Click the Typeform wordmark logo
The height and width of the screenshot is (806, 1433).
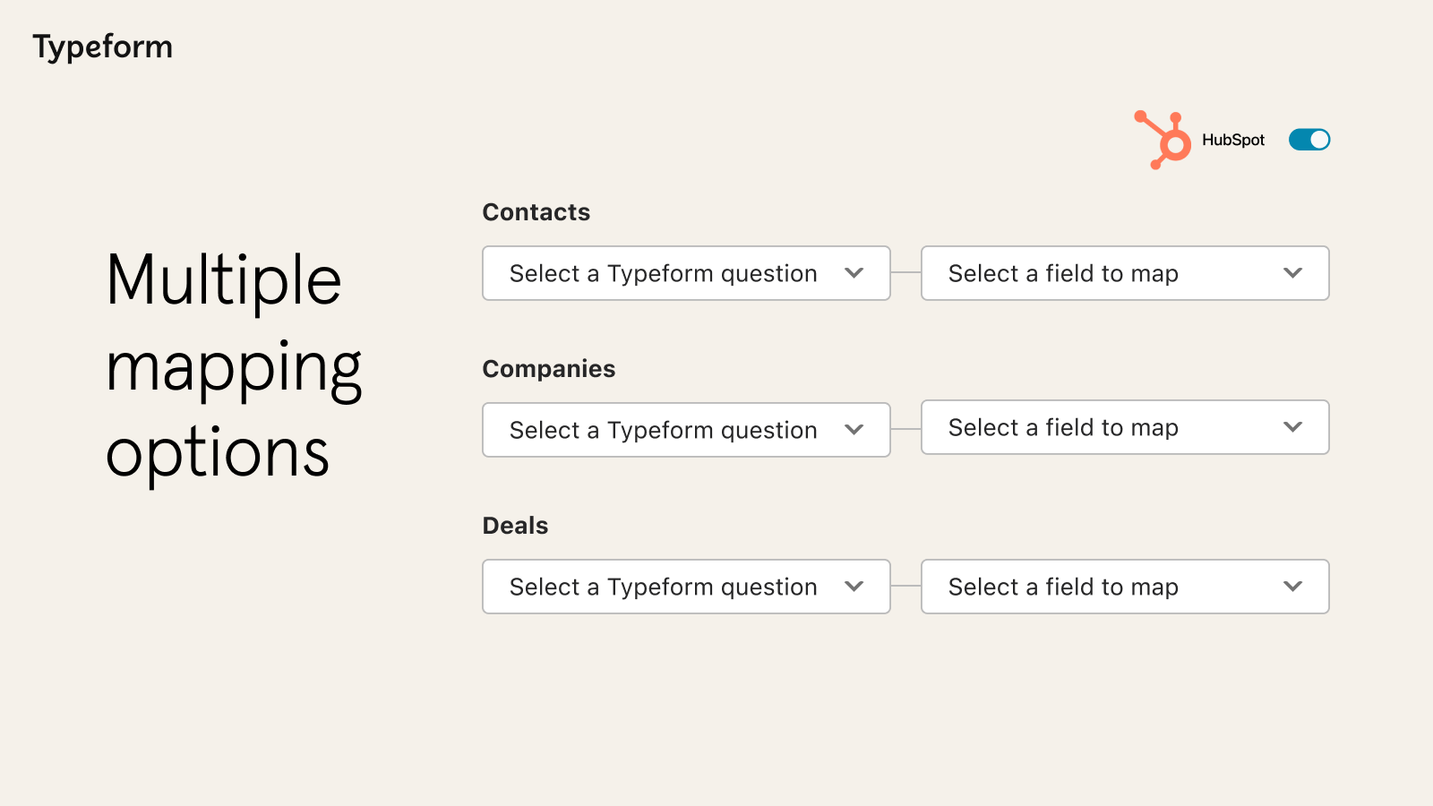tap(103, 47)
